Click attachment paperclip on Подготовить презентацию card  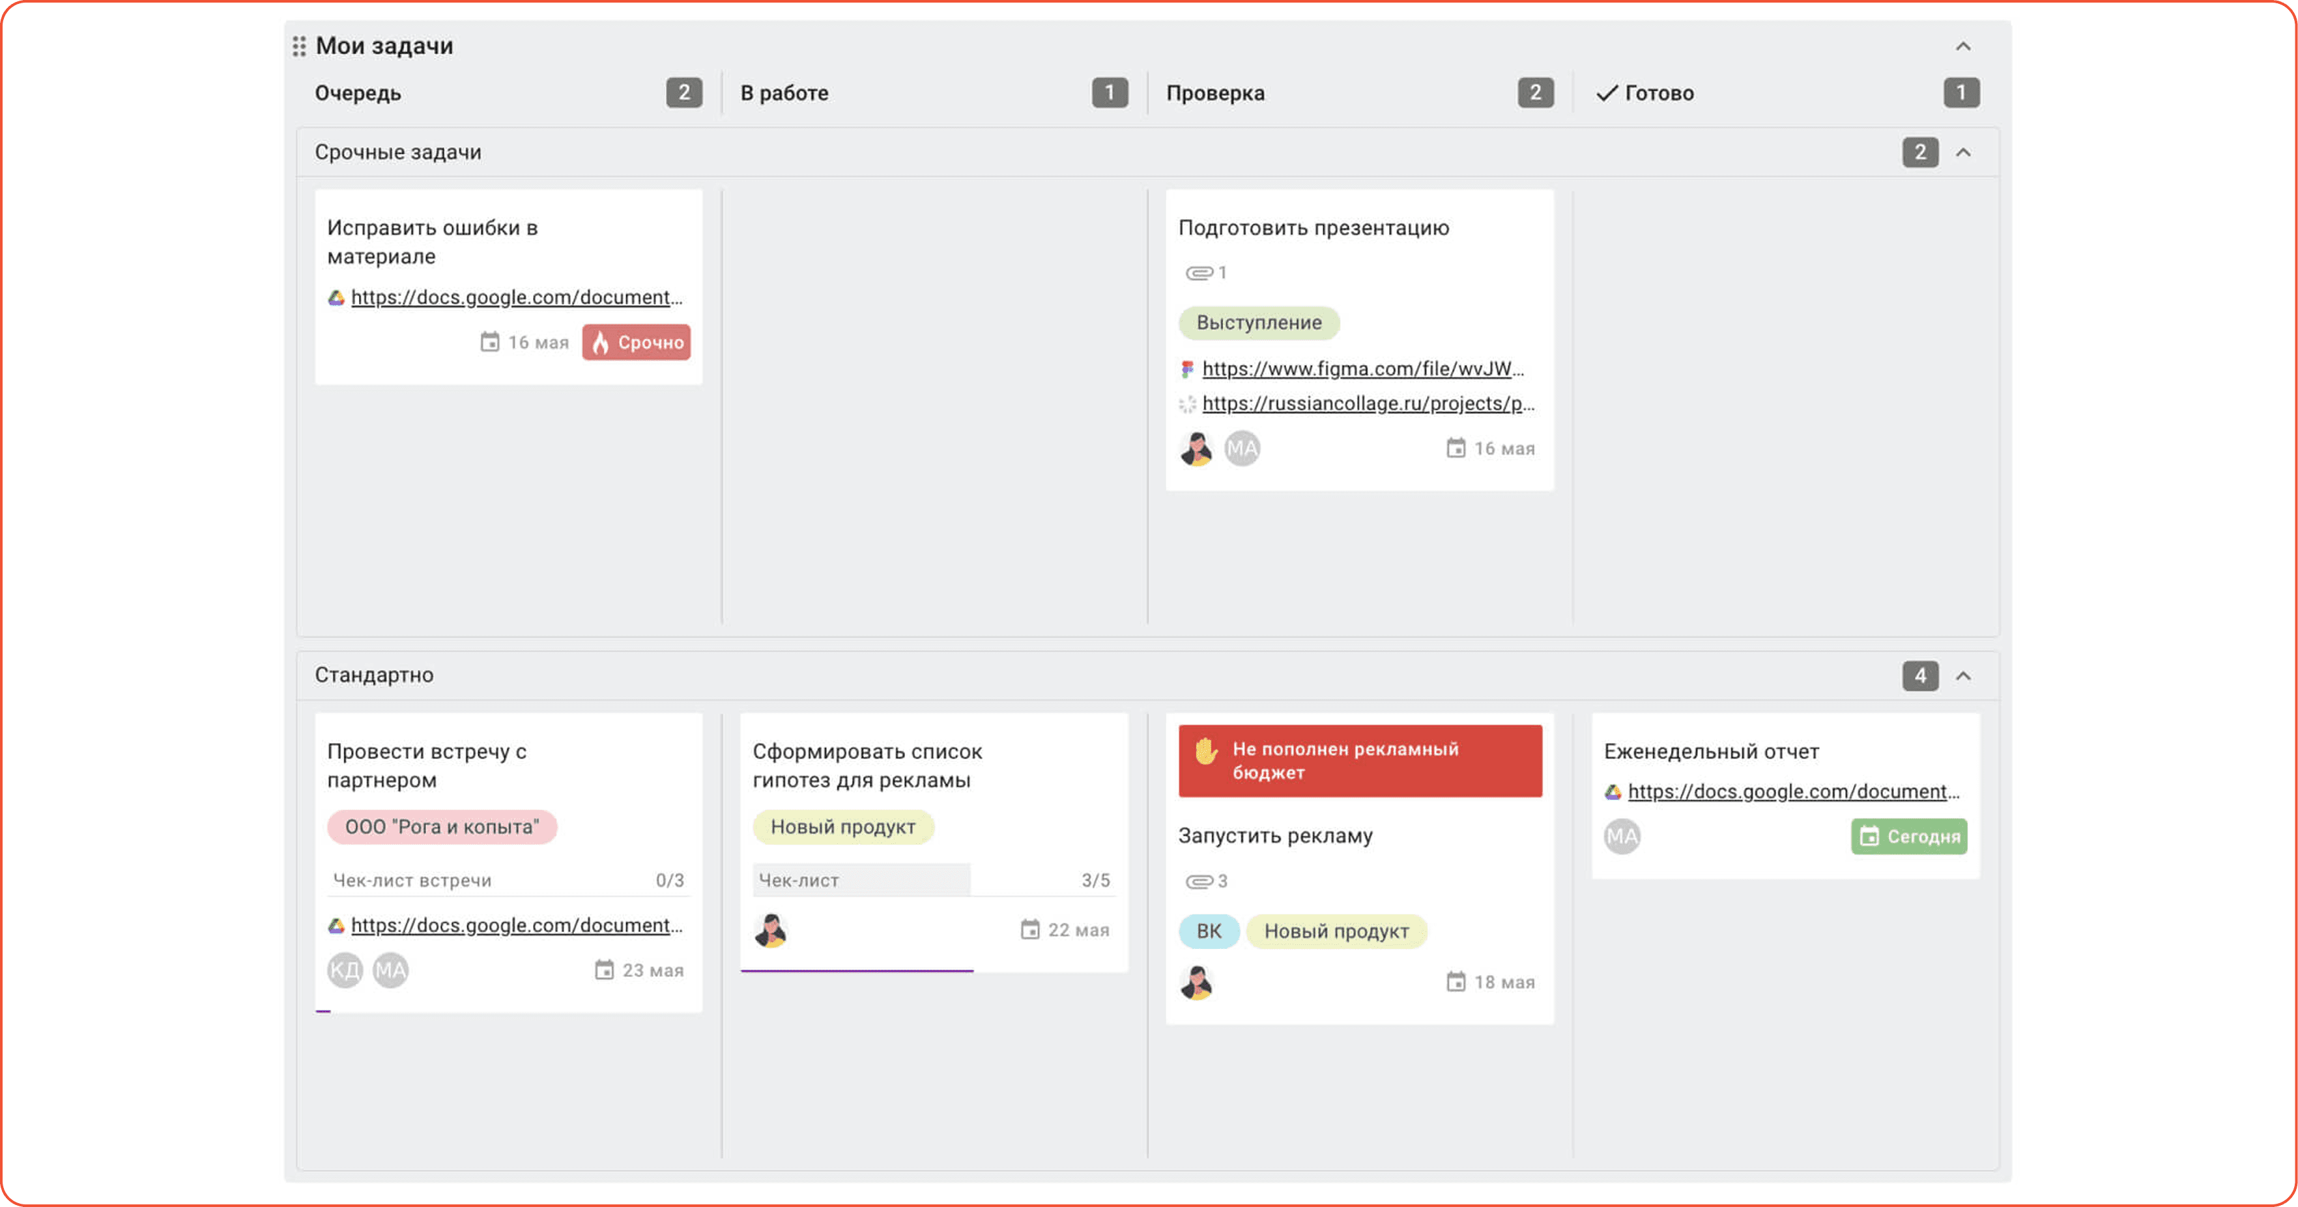point(1198,273)
